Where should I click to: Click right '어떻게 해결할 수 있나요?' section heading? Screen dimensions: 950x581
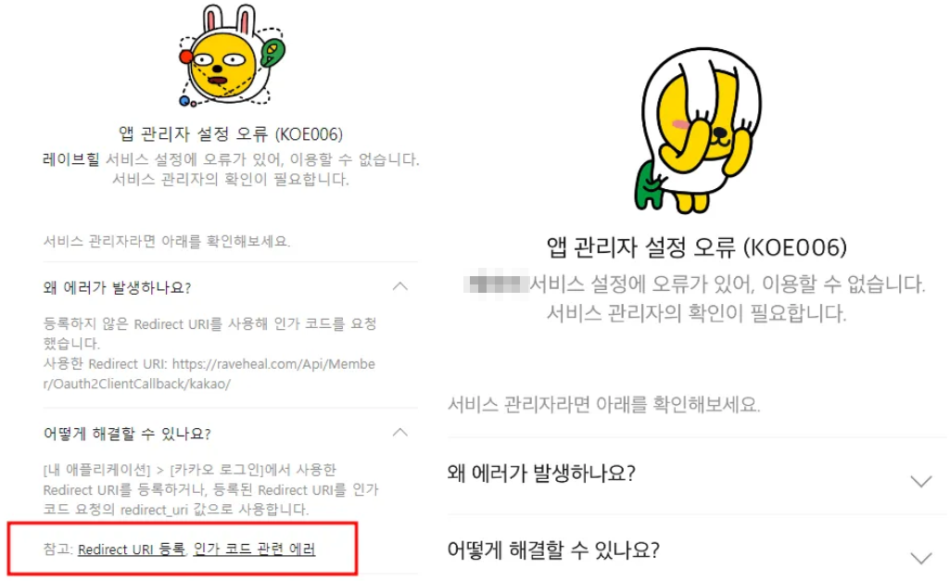pos(553,550)
